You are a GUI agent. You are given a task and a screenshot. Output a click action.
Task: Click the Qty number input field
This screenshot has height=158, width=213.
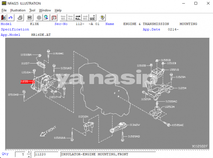[x=20, y=154]
